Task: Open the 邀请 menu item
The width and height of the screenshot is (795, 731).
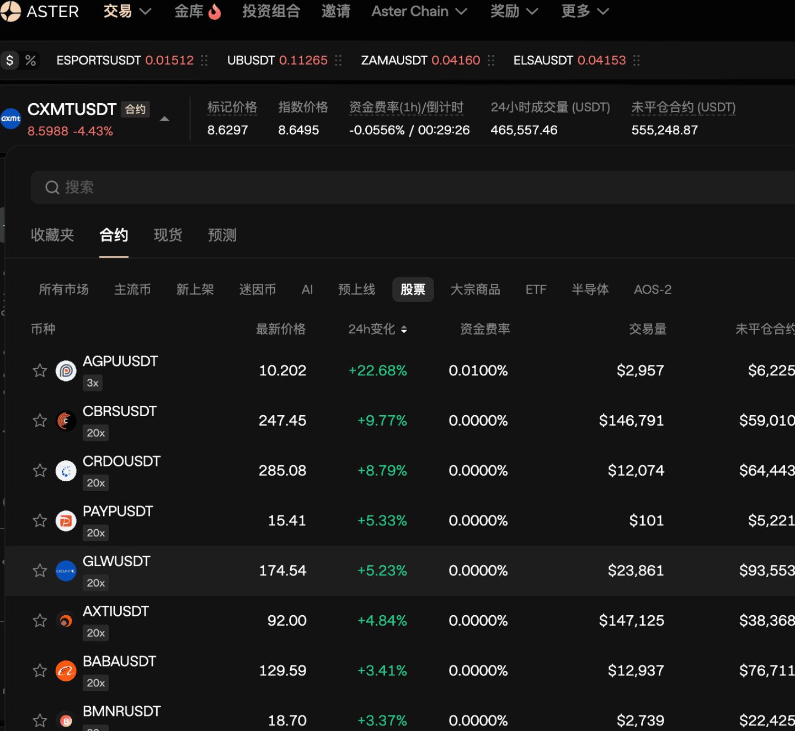Action: (336, 11)
